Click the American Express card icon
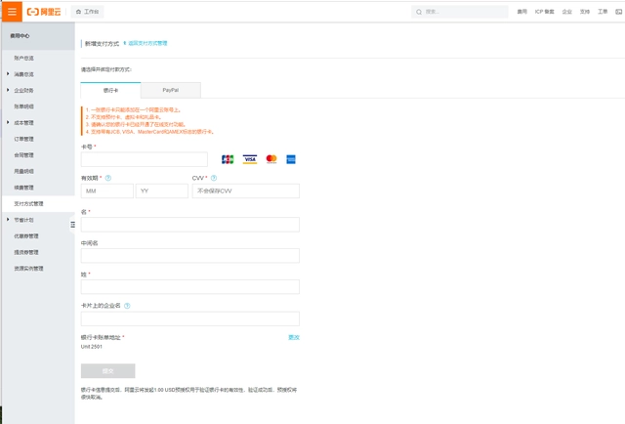 (x=291, y=159)
